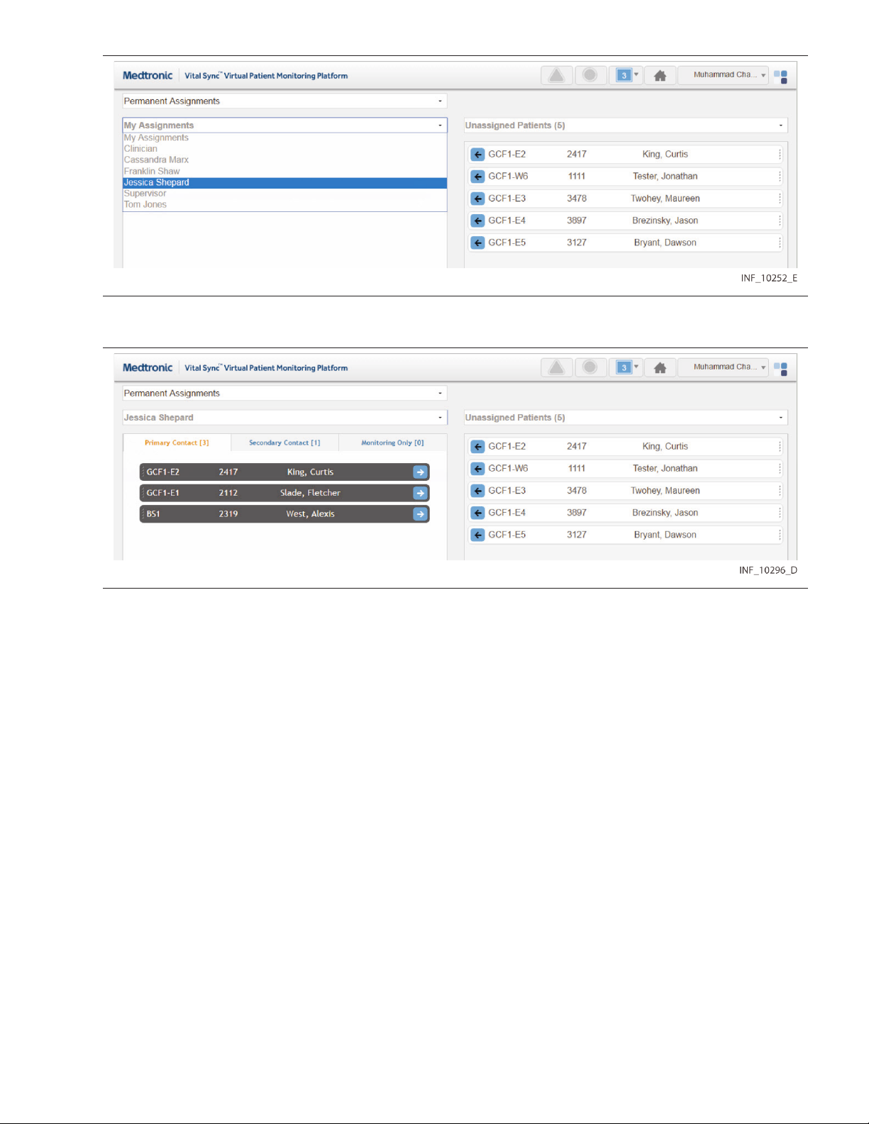Assign Tester, Jonathan using arrow in upper screenshot
Screen dimensions: 869x1124
pyautogui.click(x=478, y=177)
